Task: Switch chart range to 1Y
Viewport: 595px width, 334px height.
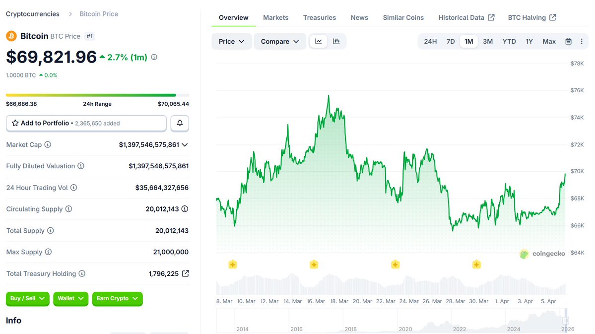Action: click(x=529, y=41)
